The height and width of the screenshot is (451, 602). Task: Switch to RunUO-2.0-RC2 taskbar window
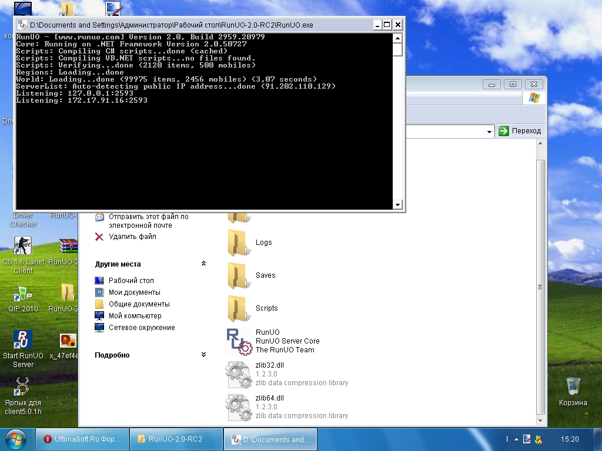pos(176,439)
